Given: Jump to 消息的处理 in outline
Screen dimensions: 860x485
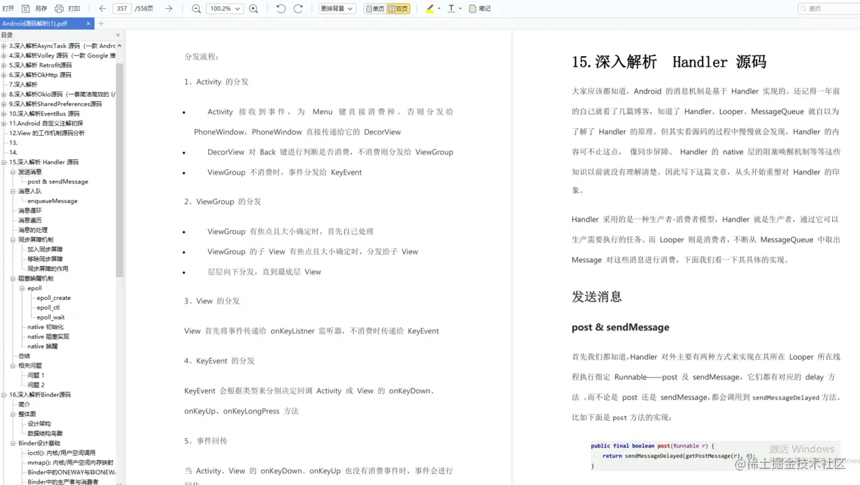Looking at the screenshot, I should tap(33, 230).
